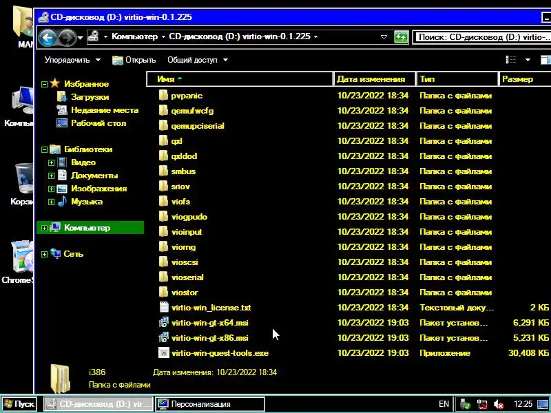Screen dimensions: 551x413
Task: Expand the Документы library node
Action: [51, 176]
